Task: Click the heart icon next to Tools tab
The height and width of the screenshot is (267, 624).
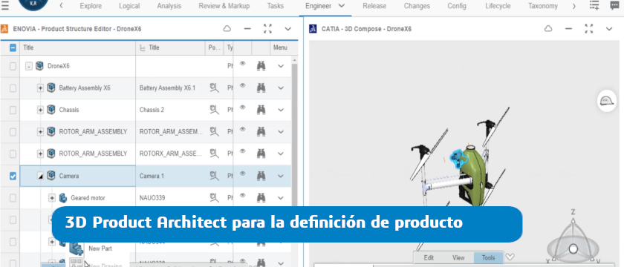Action: (510, 257)
